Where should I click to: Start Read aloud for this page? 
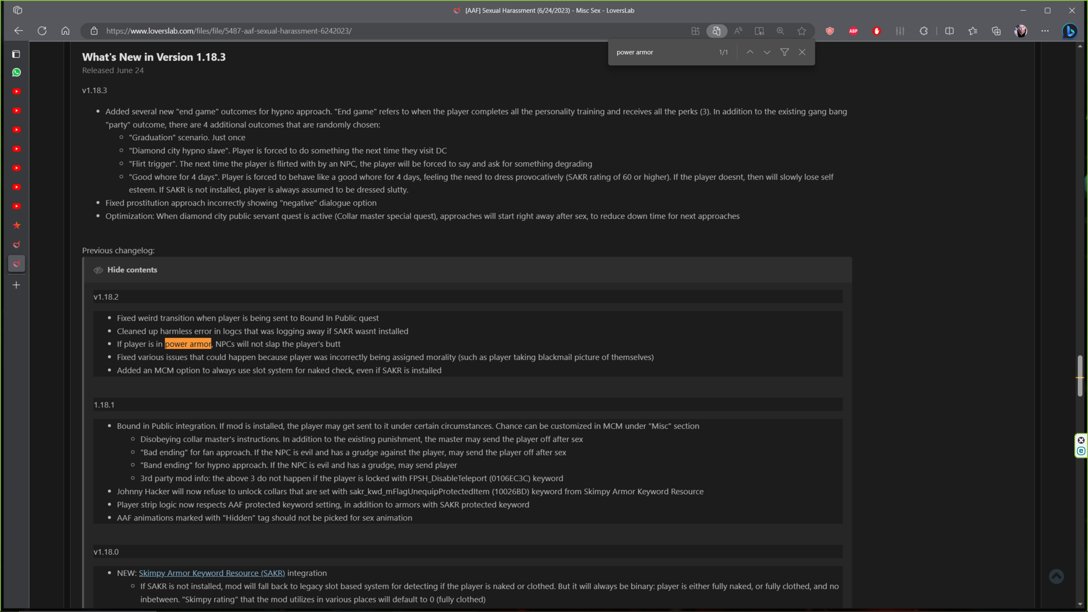pos(738,31)
